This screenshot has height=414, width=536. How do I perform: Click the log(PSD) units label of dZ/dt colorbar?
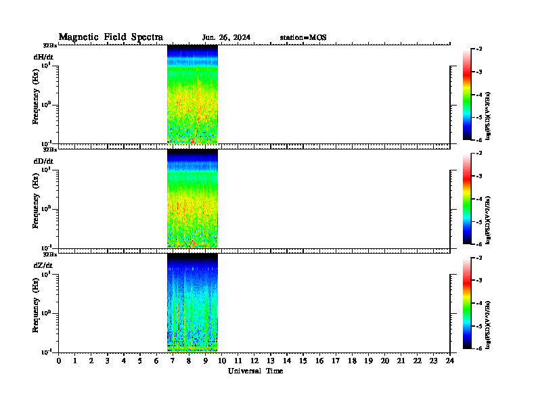coord(488,324)
